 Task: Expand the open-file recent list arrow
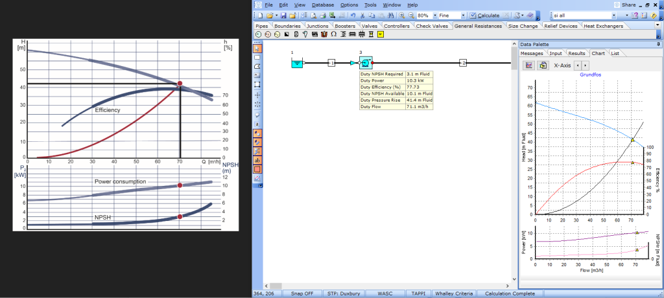click(x=276, y=16)
